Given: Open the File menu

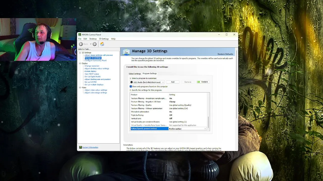Looking at the screenshot, I should point(80,39).
